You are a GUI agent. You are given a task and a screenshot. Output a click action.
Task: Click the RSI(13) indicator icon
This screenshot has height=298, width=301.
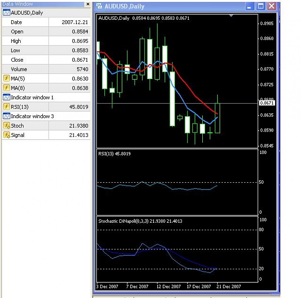pos(7,107)
